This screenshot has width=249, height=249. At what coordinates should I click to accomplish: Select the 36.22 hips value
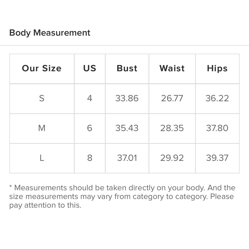(x=217, y=98)
